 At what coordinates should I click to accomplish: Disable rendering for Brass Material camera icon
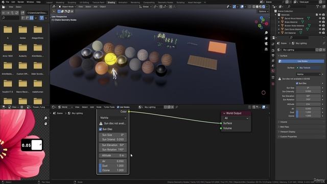[x=323, y=22]
